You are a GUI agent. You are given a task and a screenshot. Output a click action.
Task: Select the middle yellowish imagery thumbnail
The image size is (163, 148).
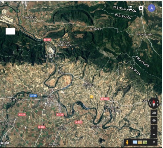click(140, 142)
